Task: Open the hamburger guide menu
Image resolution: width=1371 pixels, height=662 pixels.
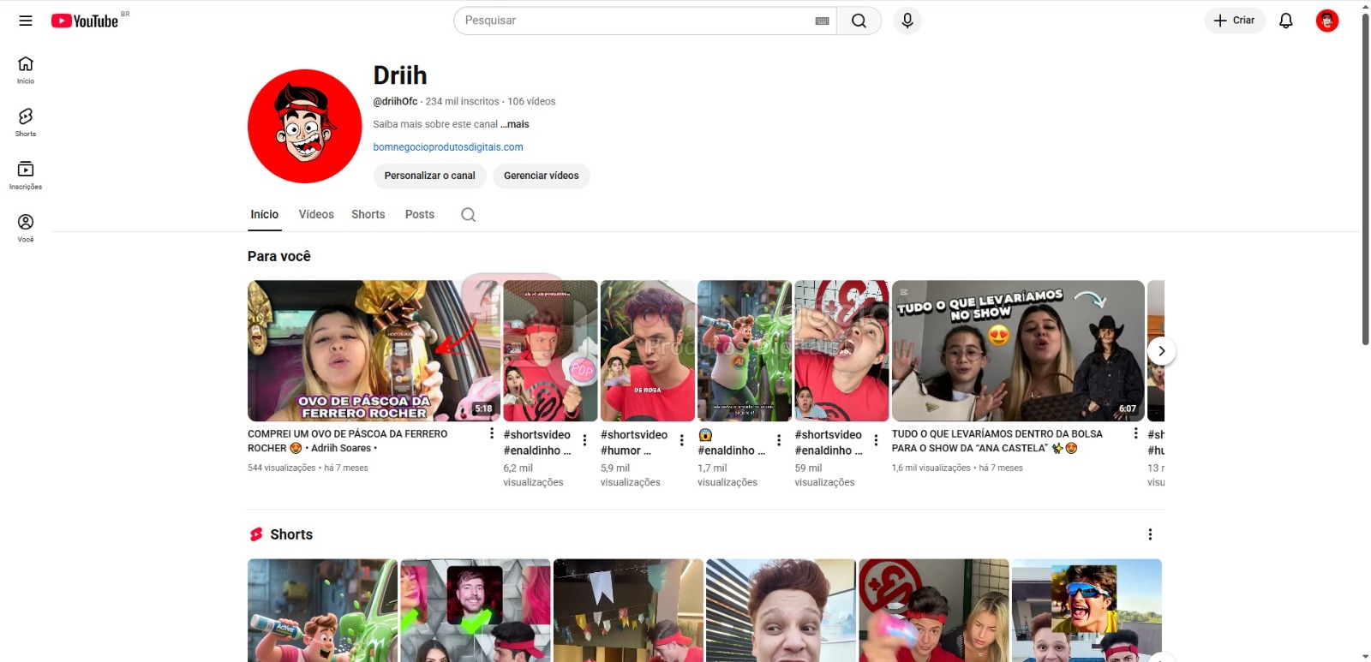Action: pos(26,21)
